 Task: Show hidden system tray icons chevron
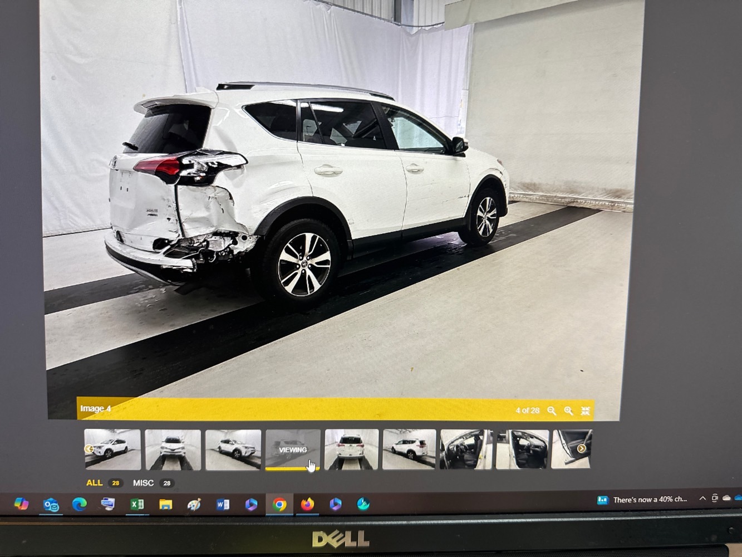click(x=702, y=499)
